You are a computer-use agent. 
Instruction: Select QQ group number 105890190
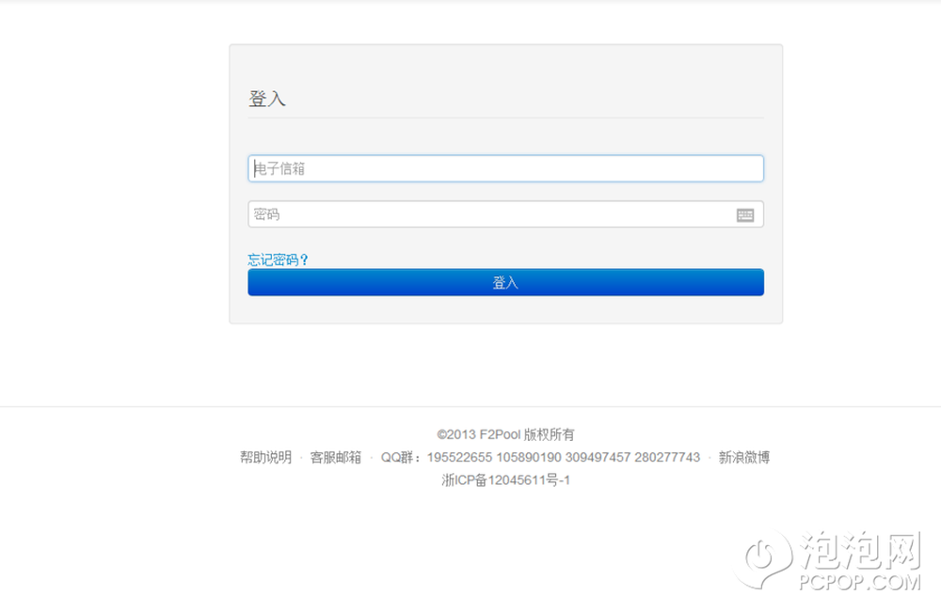click(529, 458)
